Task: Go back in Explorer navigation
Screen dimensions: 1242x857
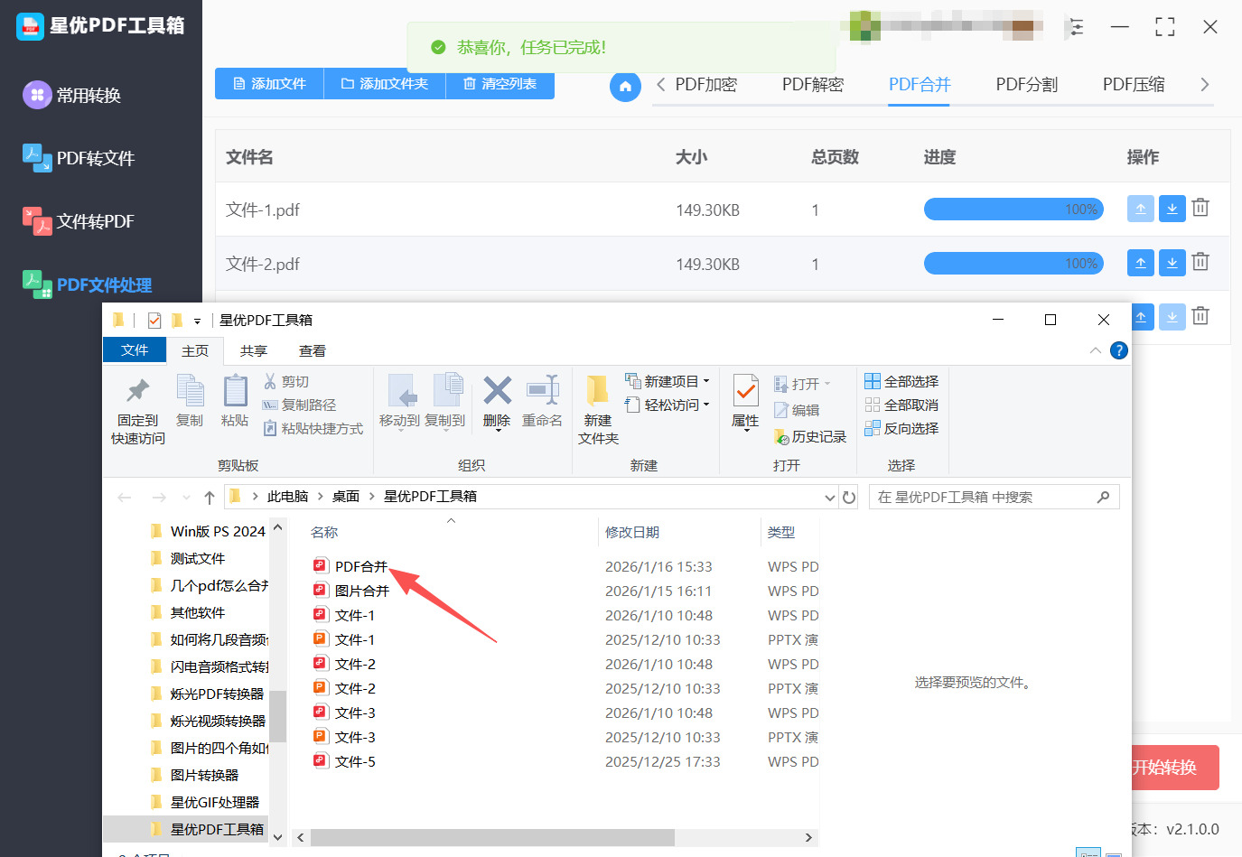Action: 125,498
